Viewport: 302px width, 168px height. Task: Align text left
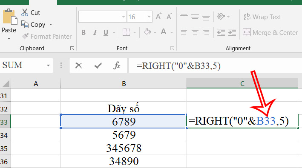point(184,32)
